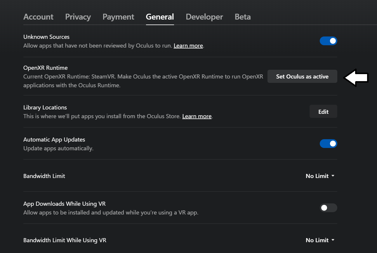This screenshot has width=377, height=253.
Task: Follow Learn more link under Library Locations
Action: [197, 116]
